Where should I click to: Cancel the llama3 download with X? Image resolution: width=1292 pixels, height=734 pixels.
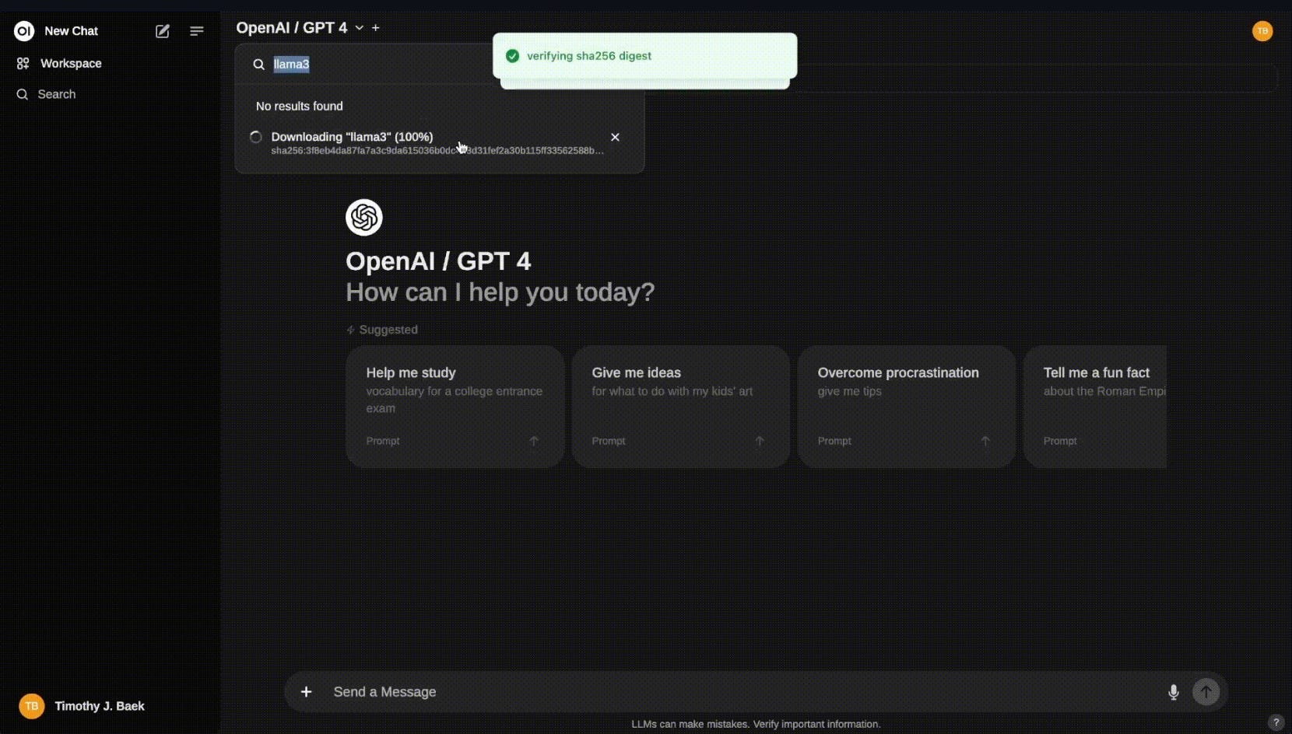pos(615,137)
